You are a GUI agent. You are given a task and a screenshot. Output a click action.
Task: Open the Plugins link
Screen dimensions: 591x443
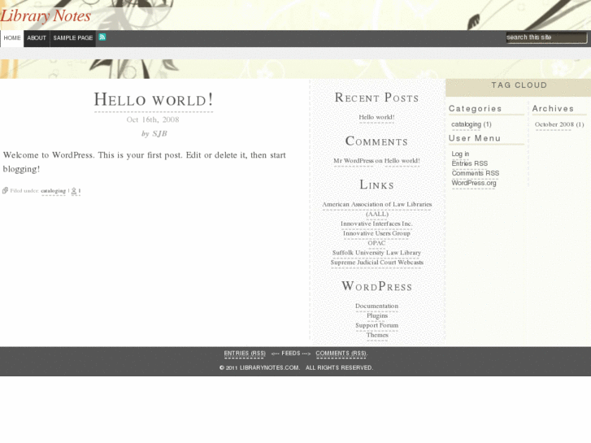377,316
